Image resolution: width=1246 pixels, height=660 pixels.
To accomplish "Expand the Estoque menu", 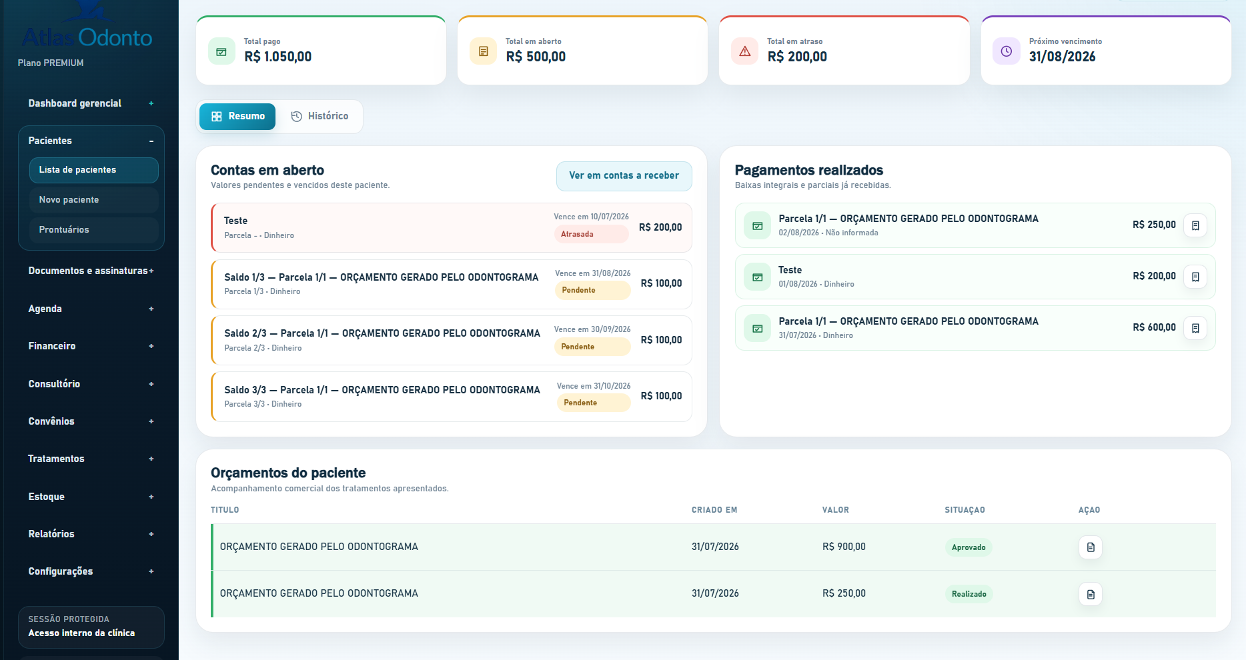I will tap(91, 497).
